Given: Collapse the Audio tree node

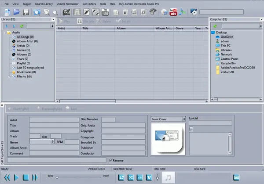Looking at the screenshot, I should coord(4,32).
